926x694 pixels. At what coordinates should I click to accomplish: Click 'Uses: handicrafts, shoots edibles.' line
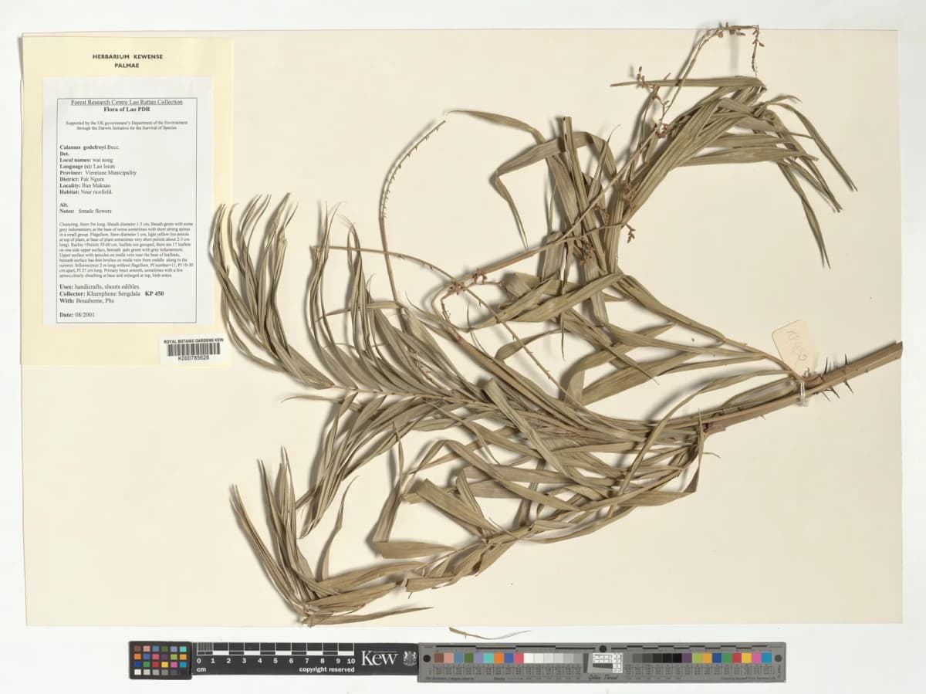tap(100, 286)
